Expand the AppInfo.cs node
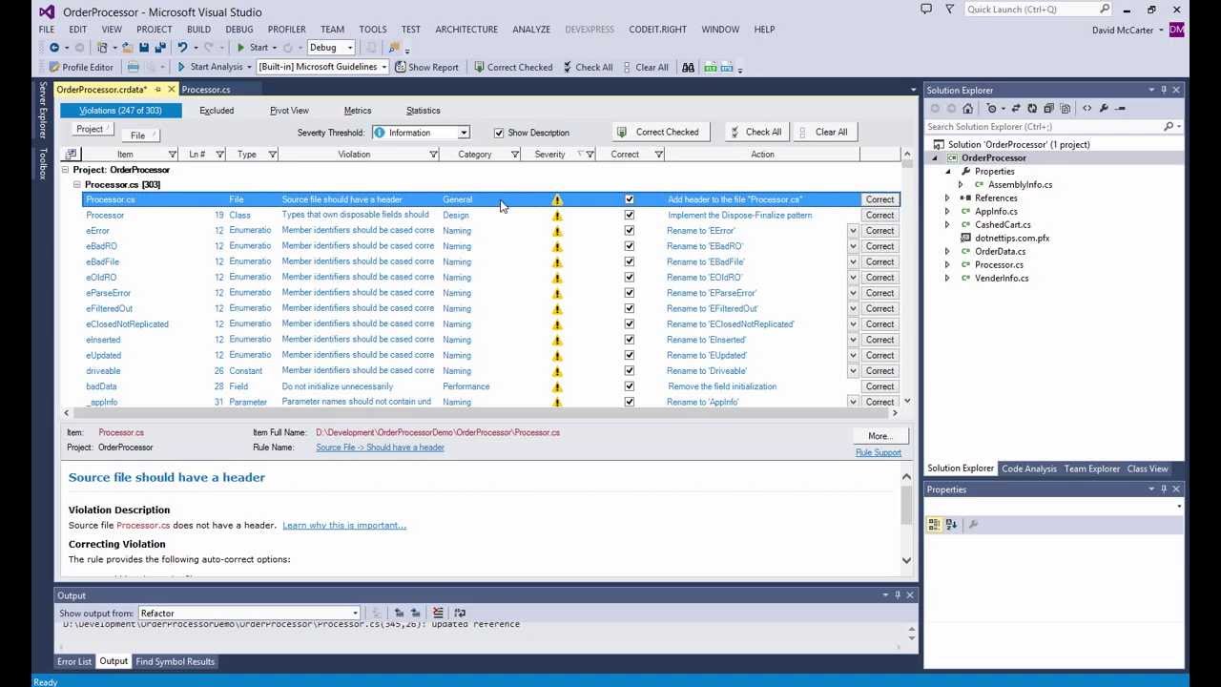Screen dimensions: 1221x687 click(947, 212)
